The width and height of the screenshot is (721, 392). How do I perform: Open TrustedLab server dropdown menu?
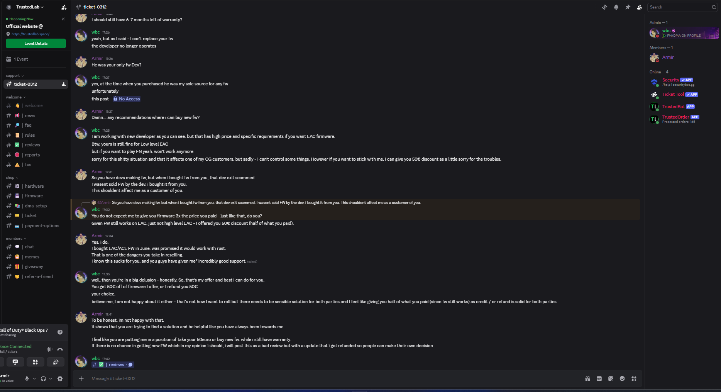(x=30, y=7)
